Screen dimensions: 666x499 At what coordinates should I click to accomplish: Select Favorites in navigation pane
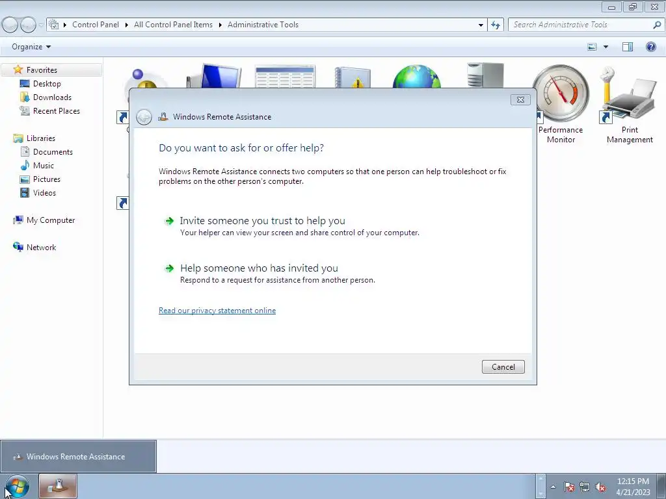[x=41, y=70]
